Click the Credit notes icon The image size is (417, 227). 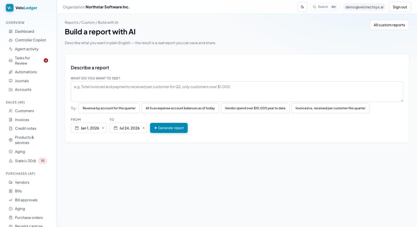[11, 128]
